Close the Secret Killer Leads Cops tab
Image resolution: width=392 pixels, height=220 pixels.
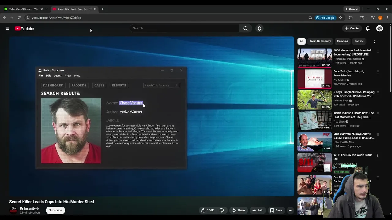(x=95, y=9)
